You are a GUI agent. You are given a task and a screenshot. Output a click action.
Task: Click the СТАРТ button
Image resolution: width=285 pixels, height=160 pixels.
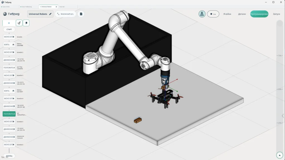[9, 29]
